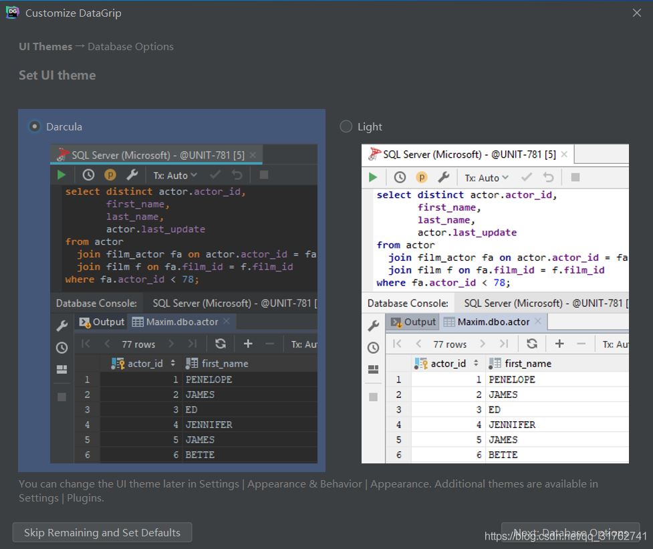
Task: Click actor_id column sort arrows in Darcula preview
Action: [173, 363]
